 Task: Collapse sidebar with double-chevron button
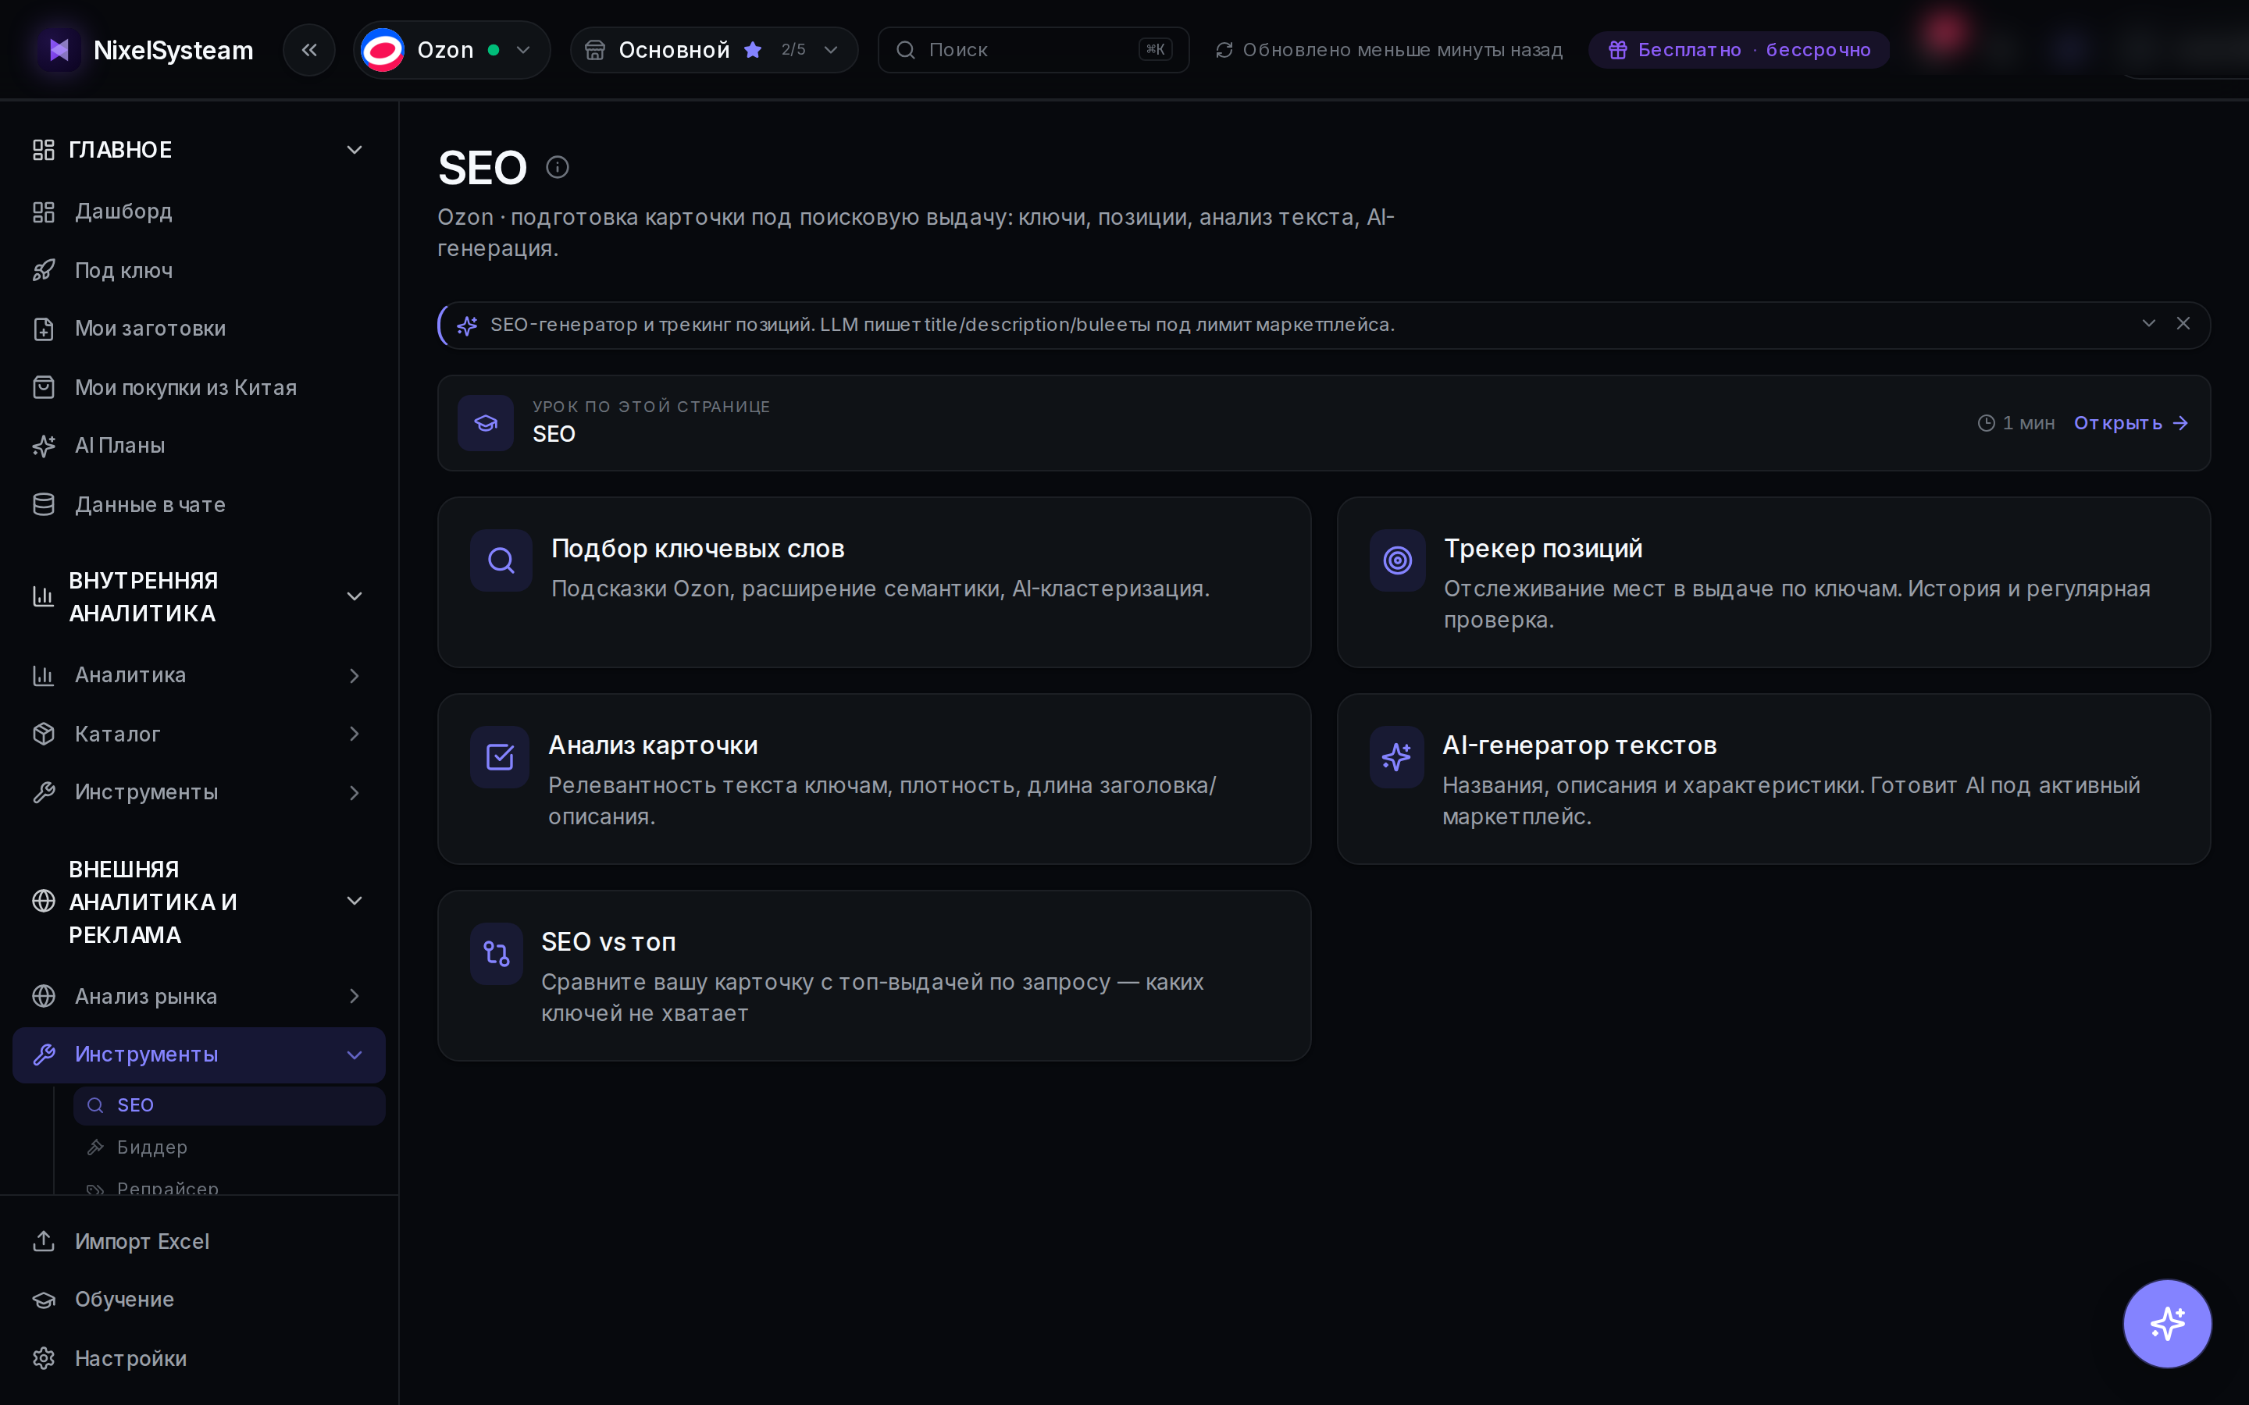(x=309, y=50)
